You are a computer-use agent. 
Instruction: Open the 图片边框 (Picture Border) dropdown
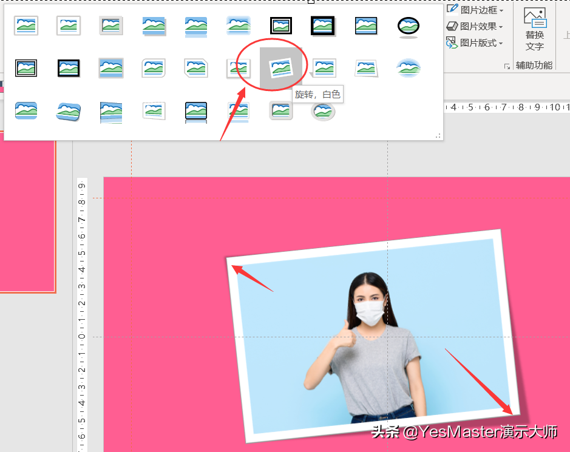(475, 10)
